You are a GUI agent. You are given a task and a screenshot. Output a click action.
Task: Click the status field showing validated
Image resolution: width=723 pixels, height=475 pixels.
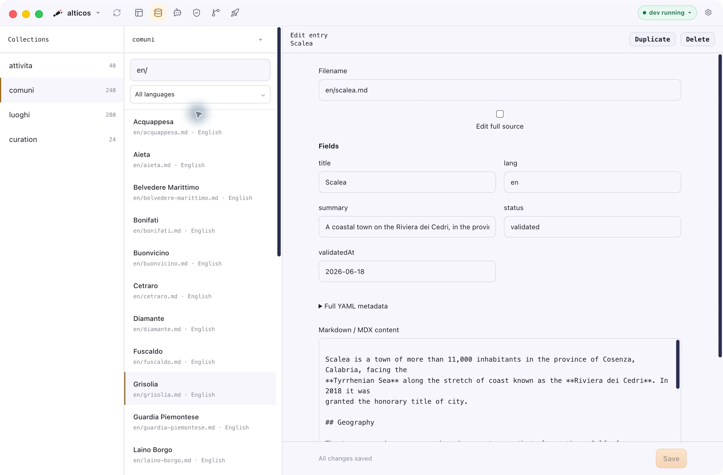[592, 227]
